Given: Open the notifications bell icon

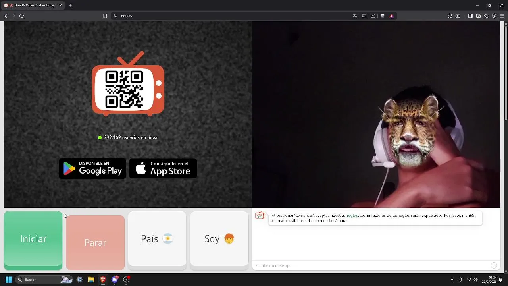Looking at the screenshot, I should click(x=501, y=280).
